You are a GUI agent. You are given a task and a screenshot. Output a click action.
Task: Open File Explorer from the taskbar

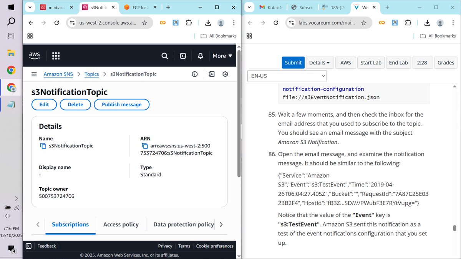click(11, 53)
